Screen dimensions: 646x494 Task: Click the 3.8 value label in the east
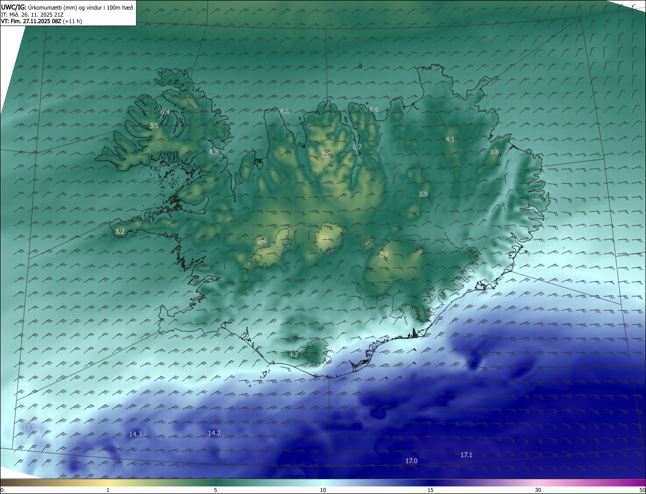(x=494, y=152)
